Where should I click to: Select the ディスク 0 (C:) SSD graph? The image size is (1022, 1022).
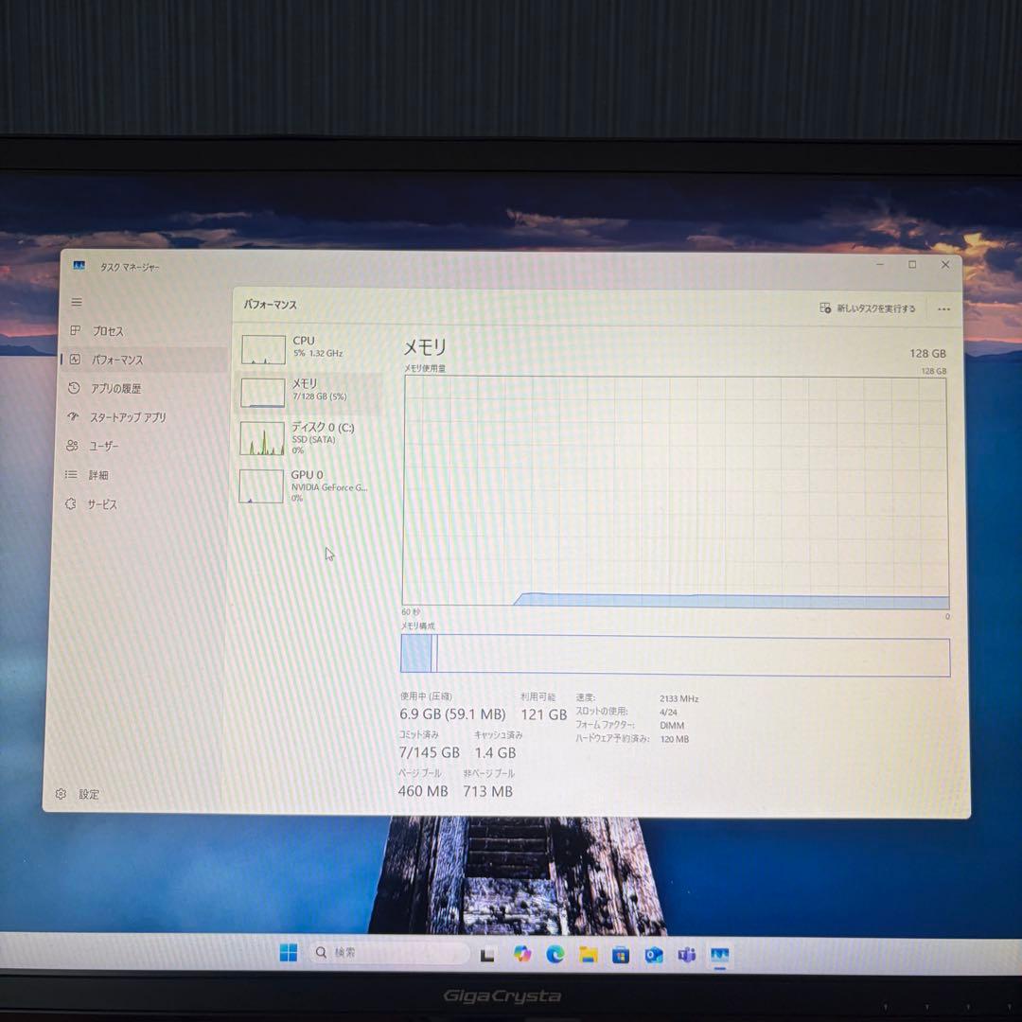(x=262, y=438)
